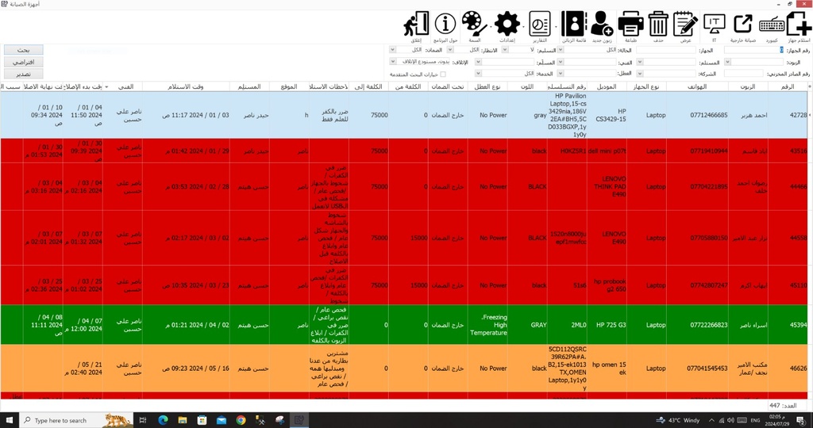
Task: Sort by the الرقم column header
Action: (x=788, y=86)
